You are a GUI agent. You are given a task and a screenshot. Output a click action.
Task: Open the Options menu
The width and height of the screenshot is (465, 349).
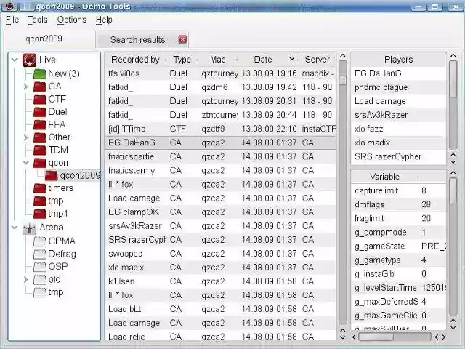pyautogui.click(x=72, y=20)
